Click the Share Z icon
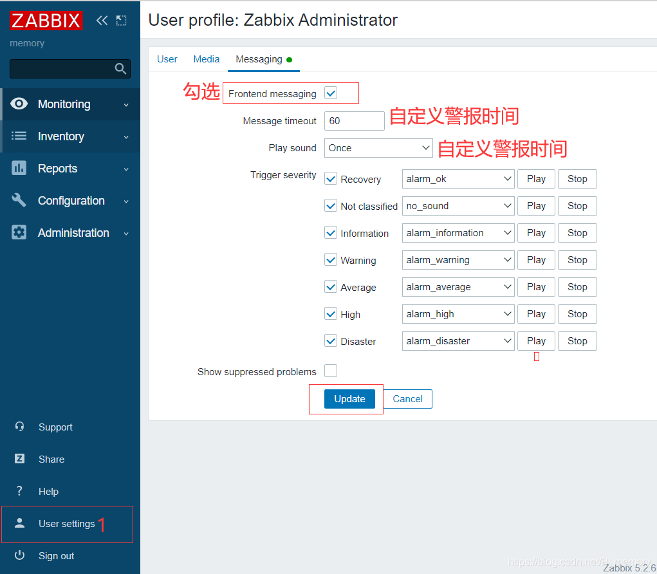The width and height of the screenshot is (657, 574). pos(19,459)
